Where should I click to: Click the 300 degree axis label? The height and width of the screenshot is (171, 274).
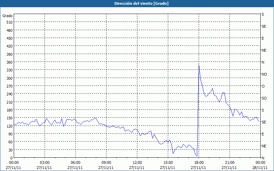(10, 78)
